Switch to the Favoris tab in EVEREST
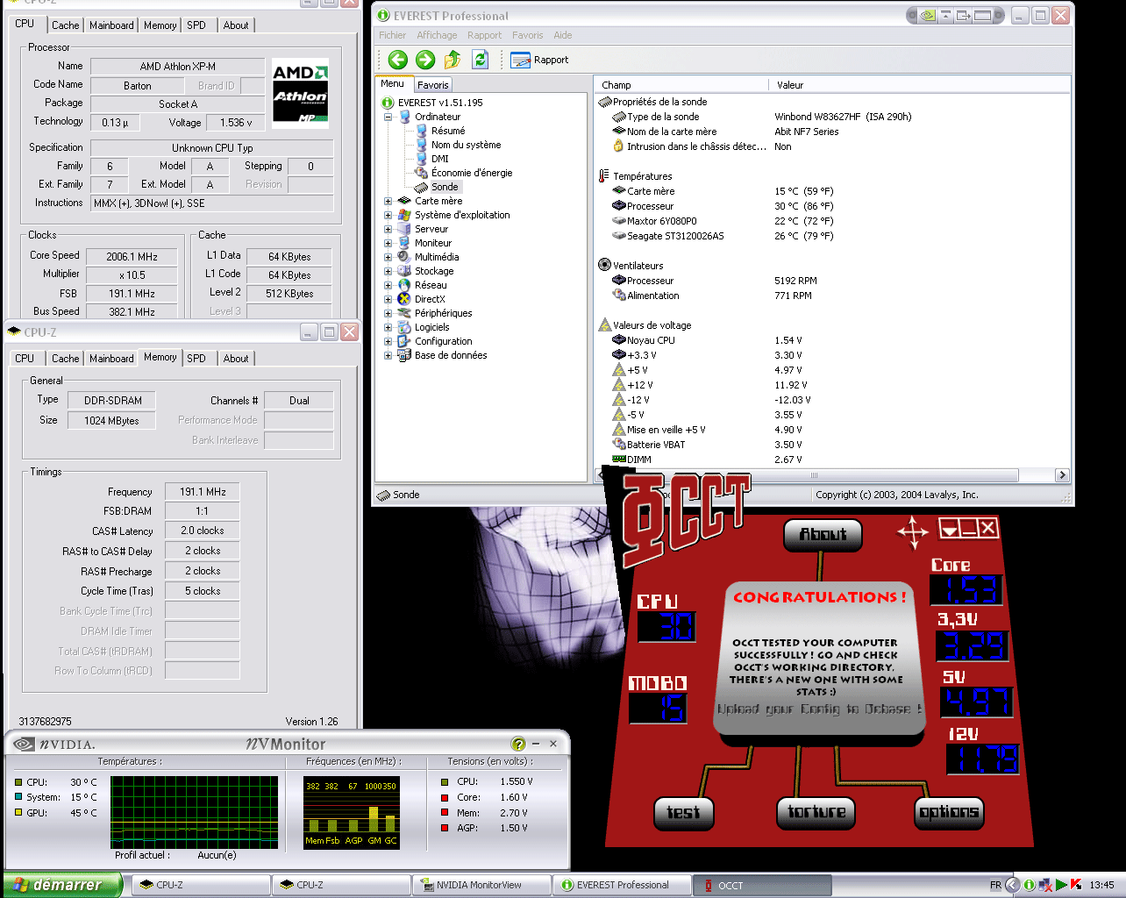Viewport: 1126px width, 898px height. pos(433,84)
